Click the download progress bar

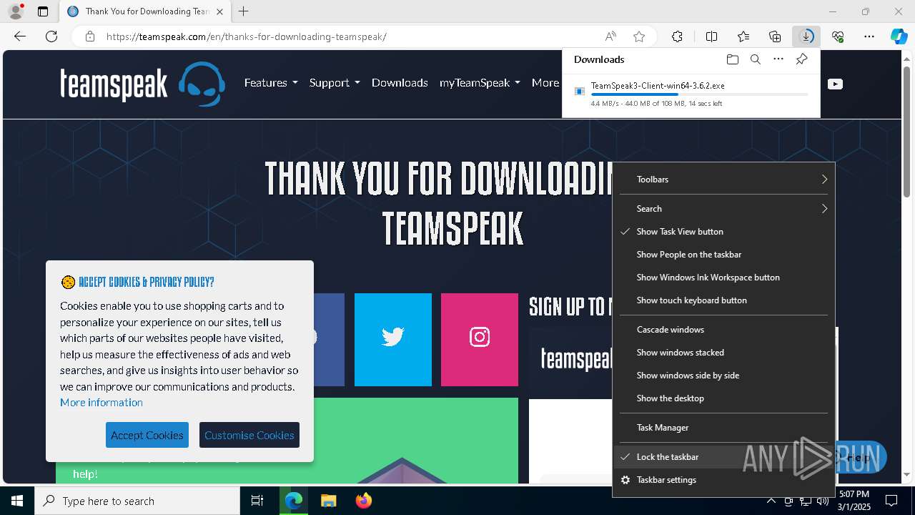(700, 94)
